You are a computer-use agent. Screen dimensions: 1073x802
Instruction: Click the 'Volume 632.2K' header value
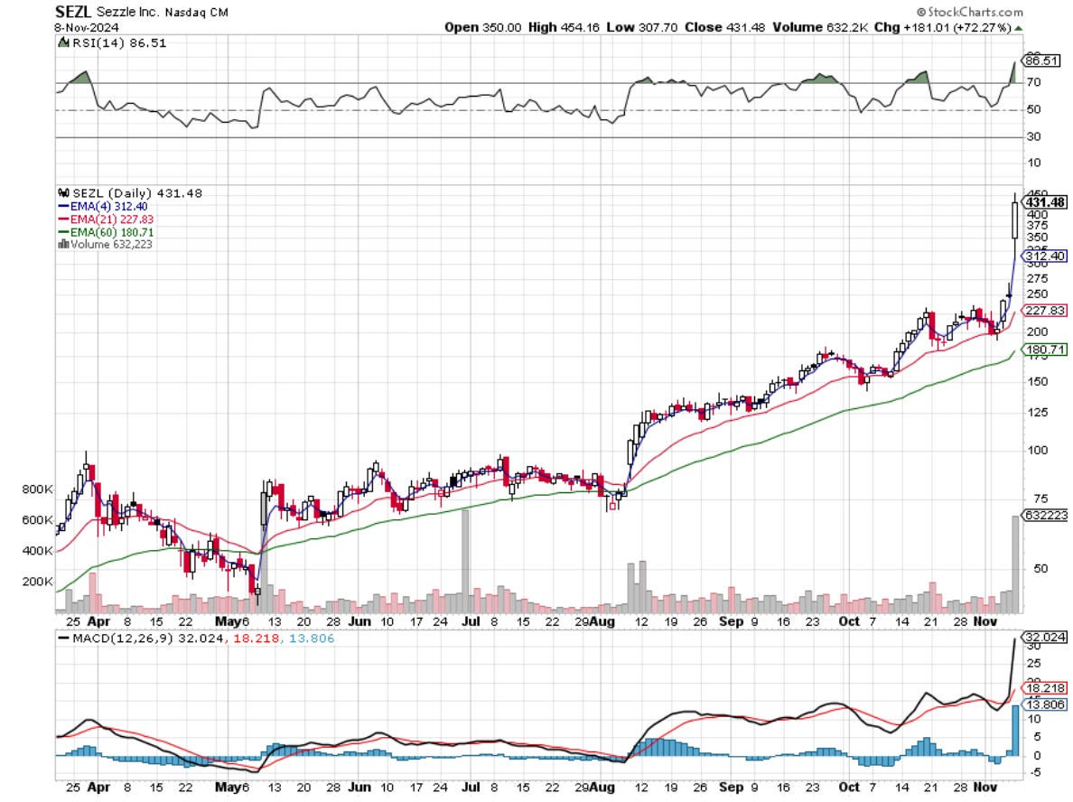point(820,27)
